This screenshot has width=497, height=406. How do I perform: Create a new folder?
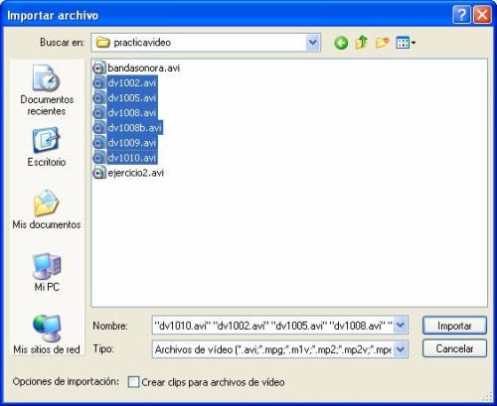pyautogui.click(x=382, y=43)
